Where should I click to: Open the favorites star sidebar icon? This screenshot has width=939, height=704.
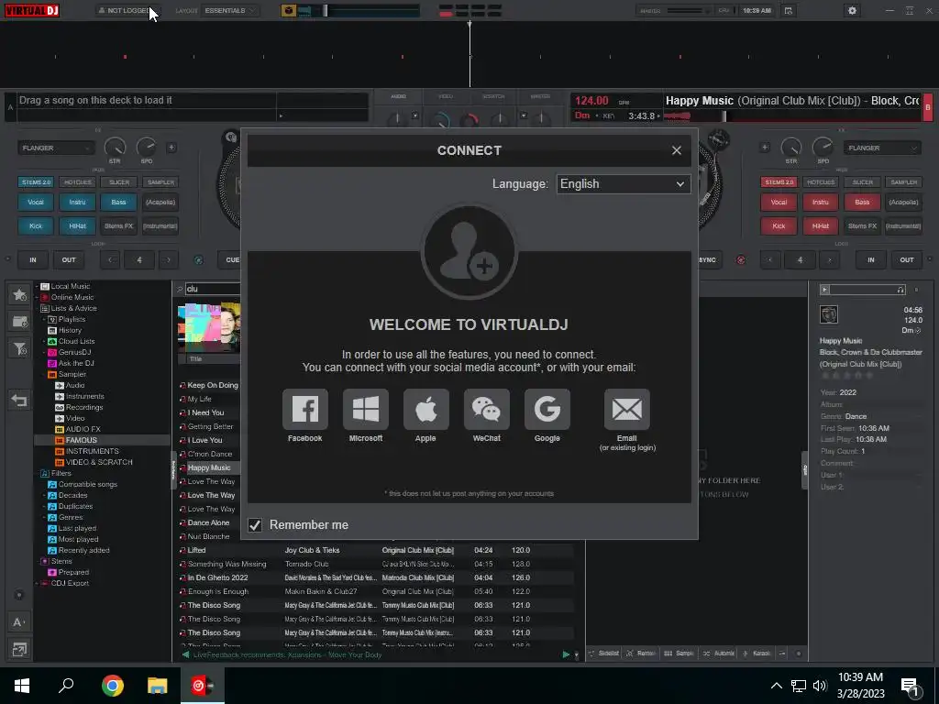point(19,294)
